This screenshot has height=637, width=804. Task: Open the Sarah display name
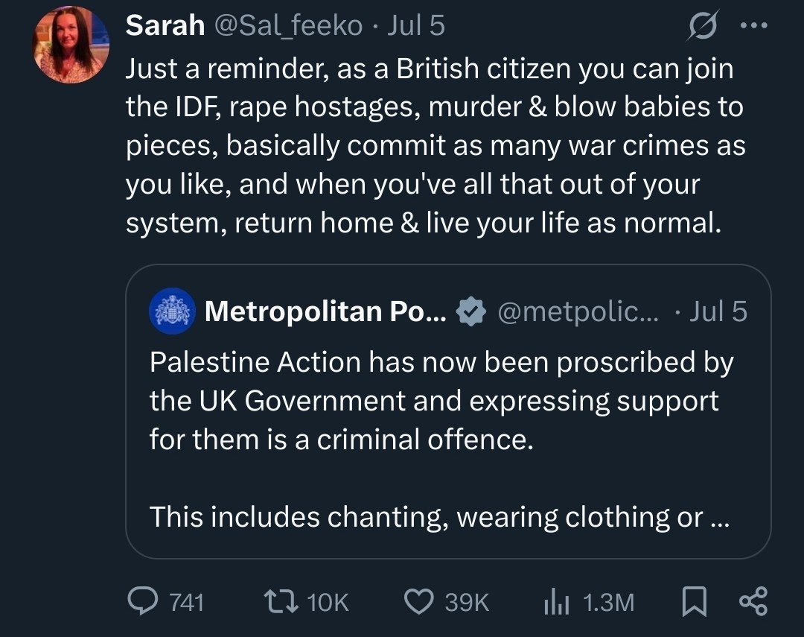click(165, 25)
